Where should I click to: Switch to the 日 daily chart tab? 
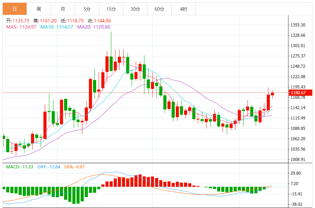(14, 9)
